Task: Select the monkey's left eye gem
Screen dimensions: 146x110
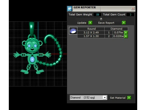Action: (29, 46)
